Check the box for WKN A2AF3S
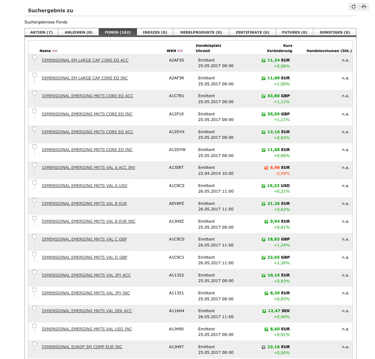 click(35, 57)
